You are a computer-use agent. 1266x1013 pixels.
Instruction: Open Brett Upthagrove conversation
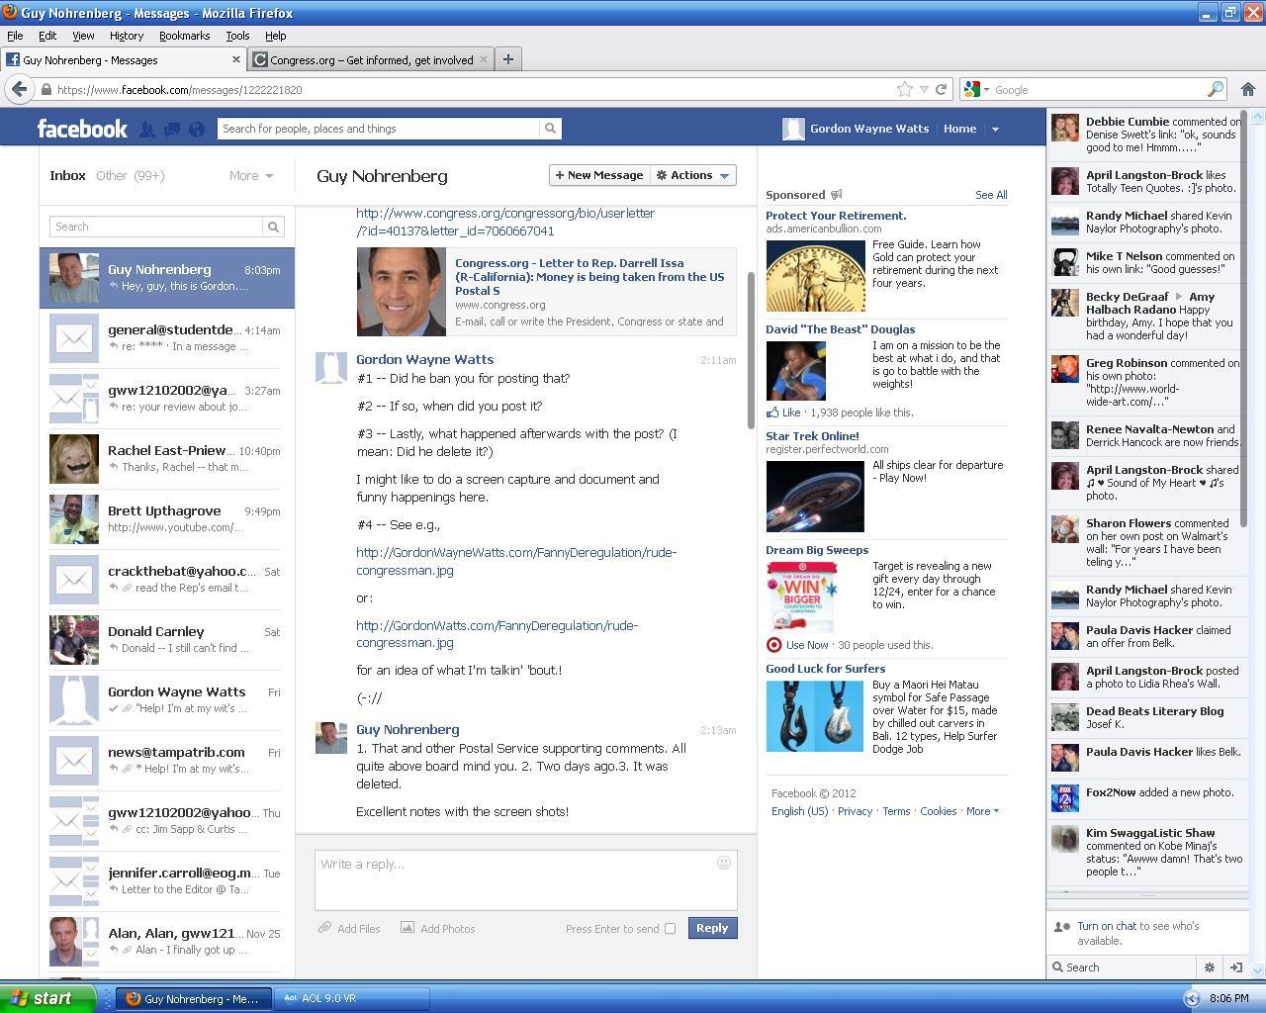click(167, 519)
